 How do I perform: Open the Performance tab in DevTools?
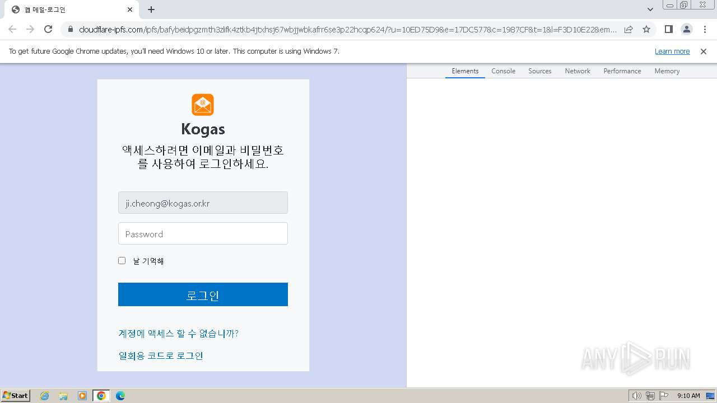[x=622, y=71]
